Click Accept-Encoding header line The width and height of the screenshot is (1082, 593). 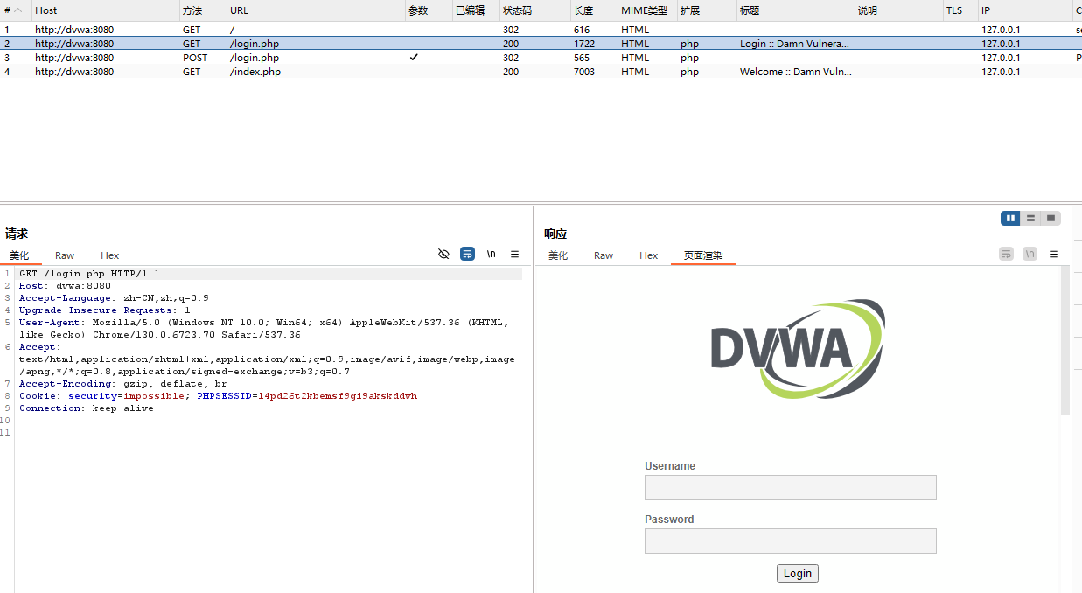[x=122, y=384]
